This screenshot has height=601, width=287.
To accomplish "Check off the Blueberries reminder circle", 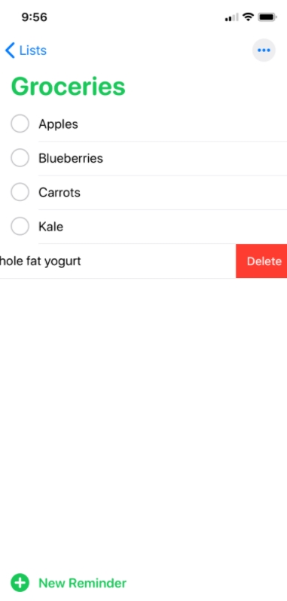I will click(20, 158).
